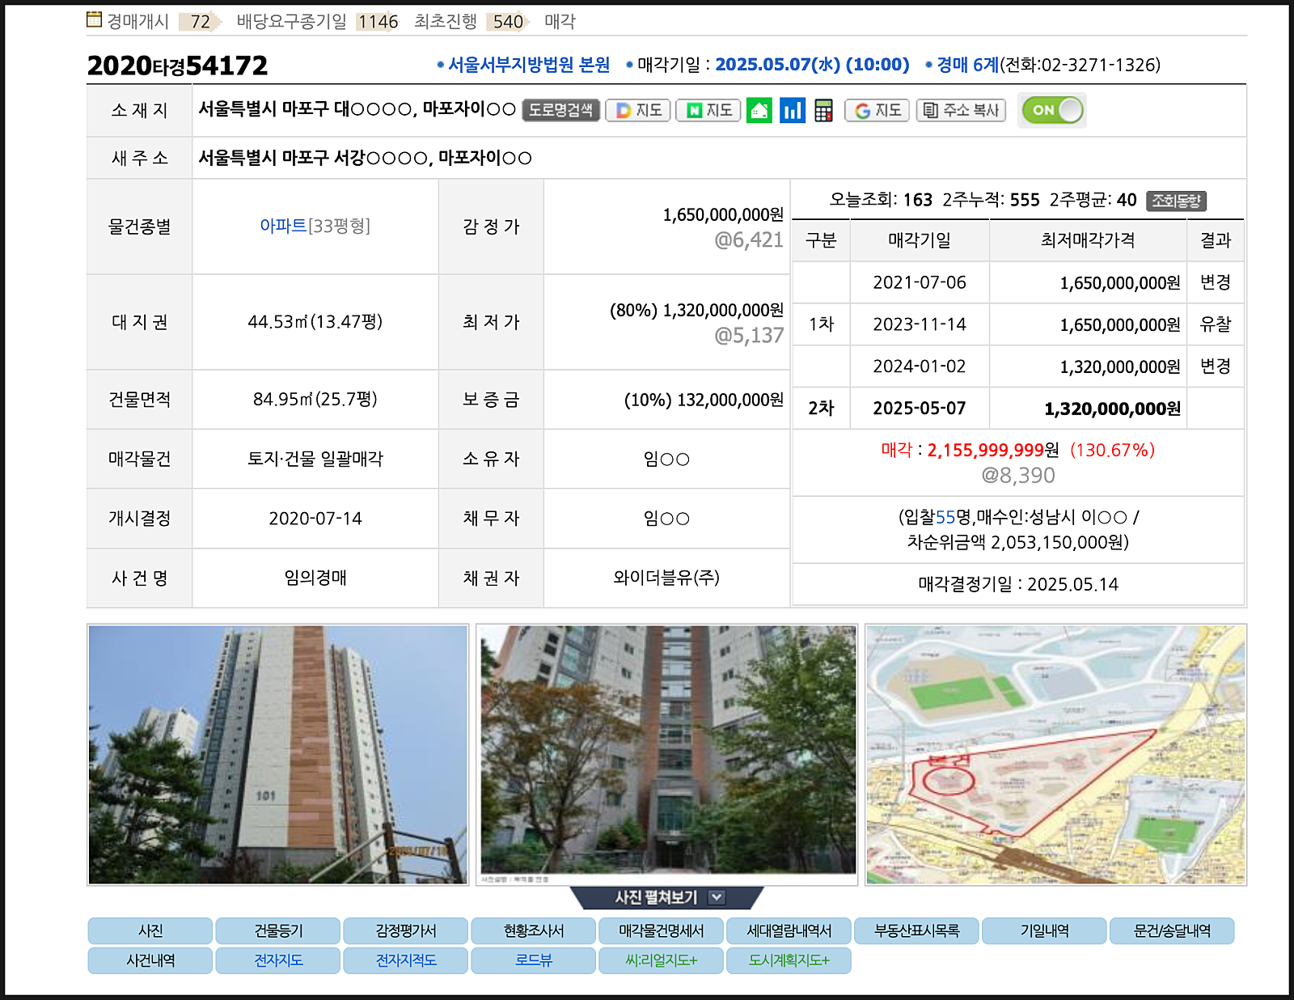Click the 차순위금액 2,053,150,000원 text
Viewport: 1294px width, 1000px height.
(1018, 542)
